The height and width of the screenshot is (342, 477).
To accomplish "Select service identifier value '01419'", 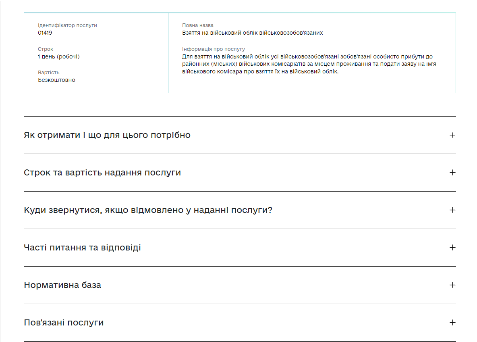I will pyautogui.click(x=45, y=33).
